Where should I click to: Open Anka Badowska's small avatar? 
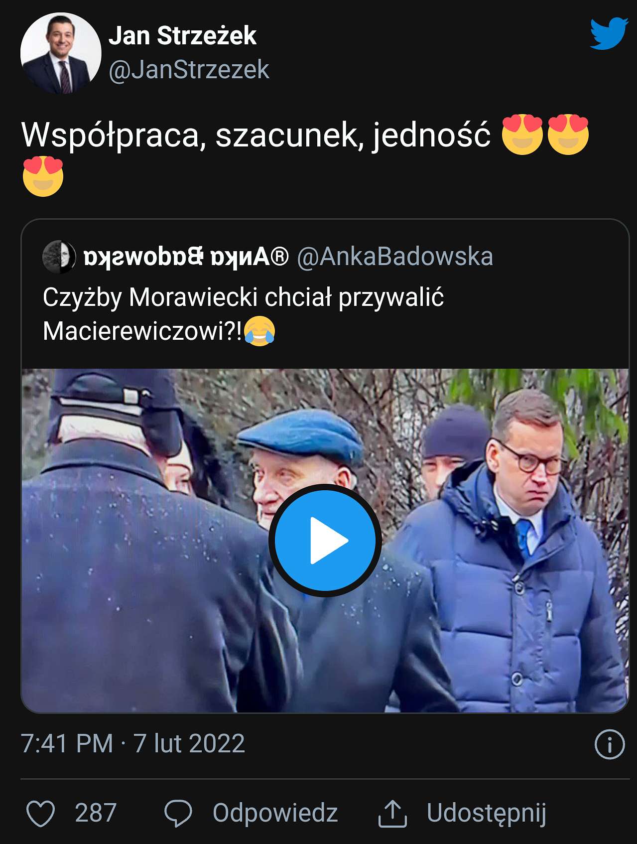pos(59,257)
